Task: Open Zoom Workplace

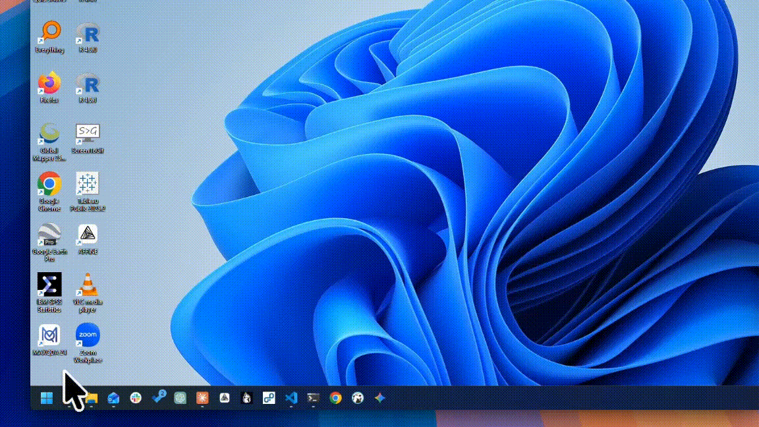Action: point(87,336)
